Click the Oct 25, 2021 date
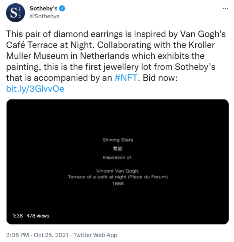 pyautogui.click(x=52, y=235)
